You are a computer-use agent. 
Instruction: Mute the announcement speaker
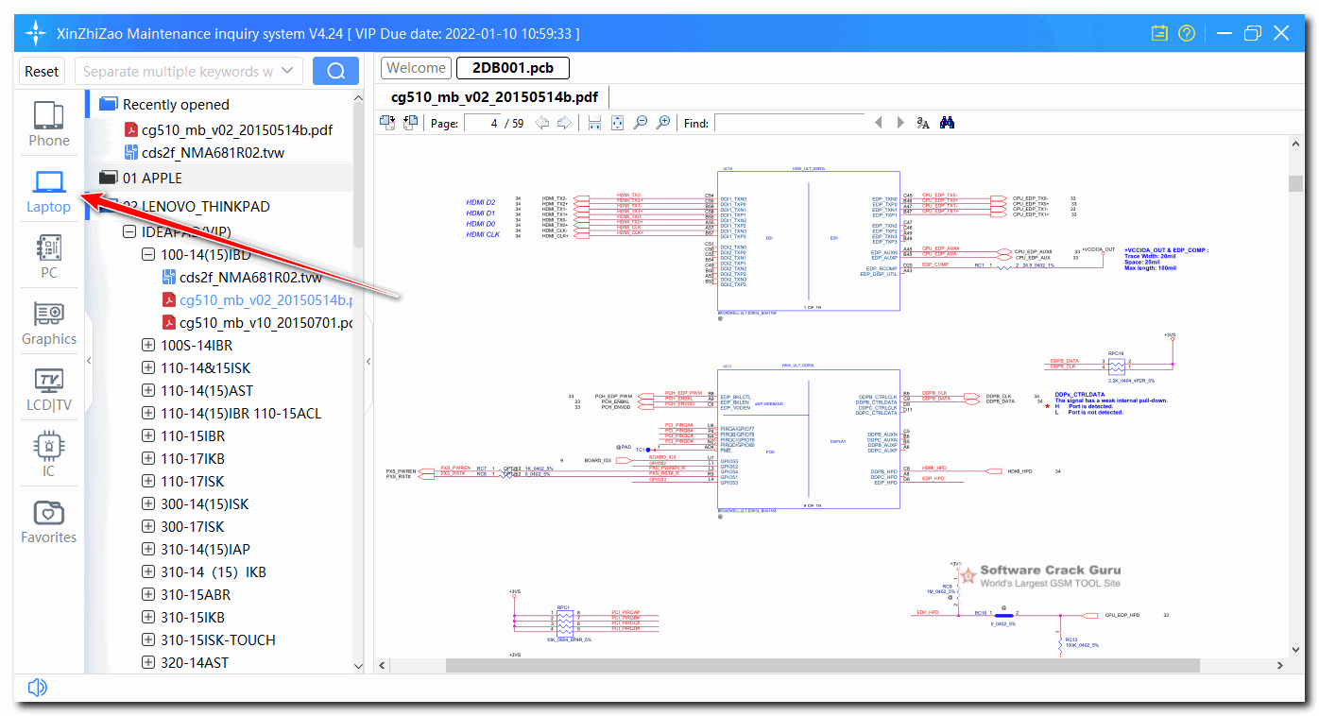coord(37,687)
